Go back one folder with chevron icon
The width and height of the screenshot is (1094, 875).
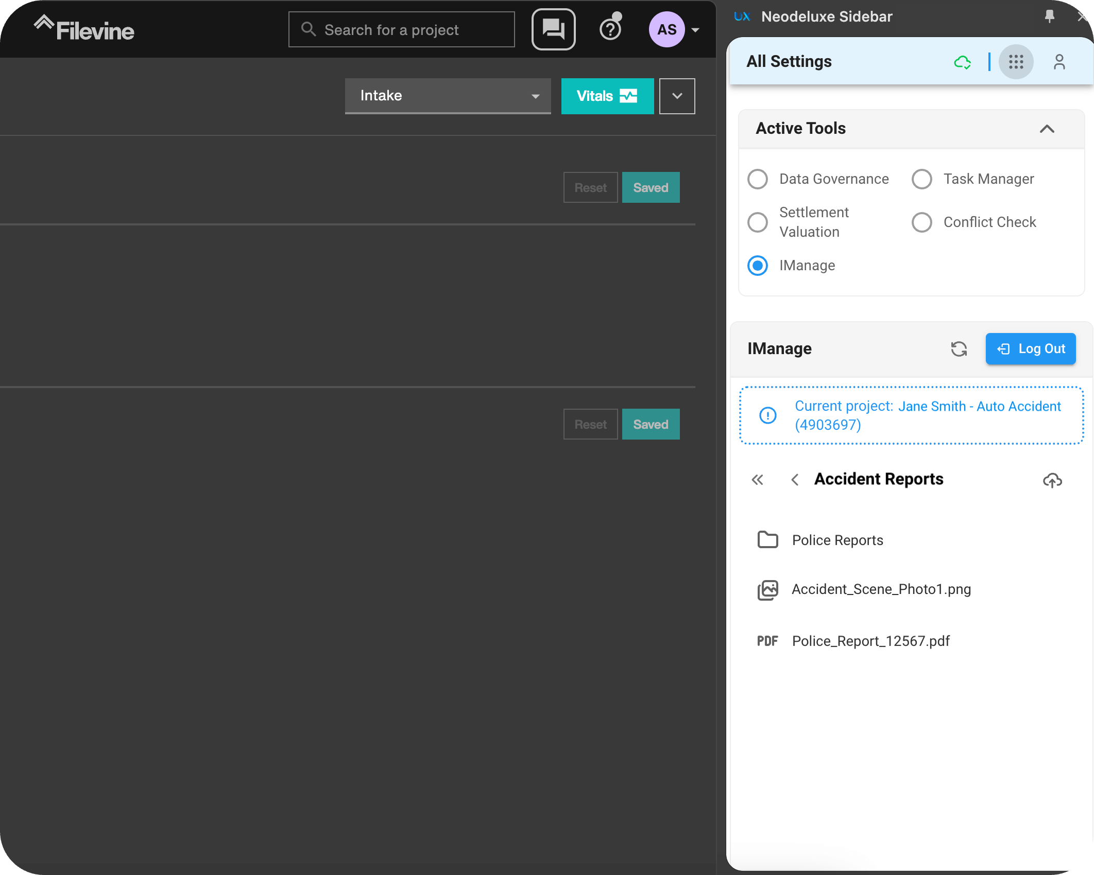(x=795, y=480)
